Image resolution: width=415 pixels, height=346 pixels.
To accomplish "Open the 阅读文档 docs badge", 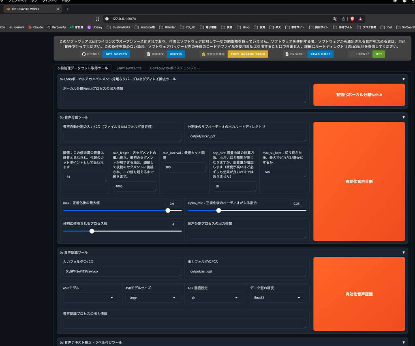I will click(176, 54).
